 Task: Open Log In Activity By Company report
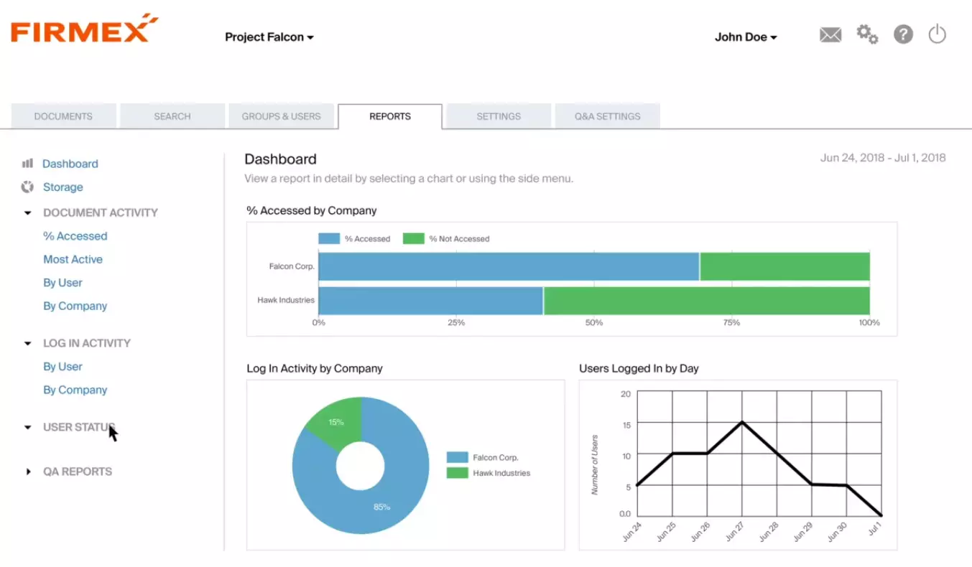(75, 390)
